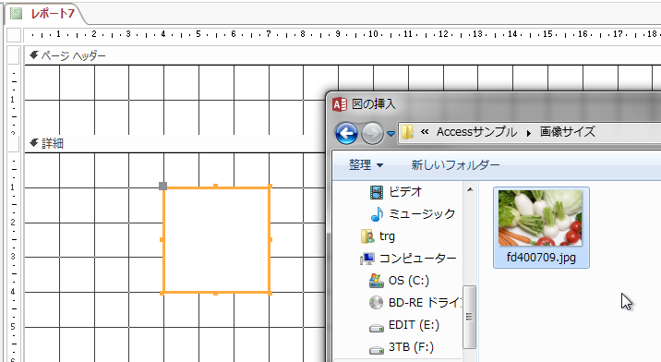Viewport: 661px width, 362px height.
Task: Open the 整理 menu
Action: (366, 164)
